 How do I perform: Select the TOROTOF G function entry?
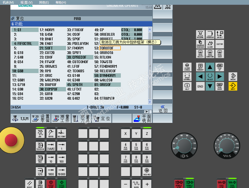[110, 48]
